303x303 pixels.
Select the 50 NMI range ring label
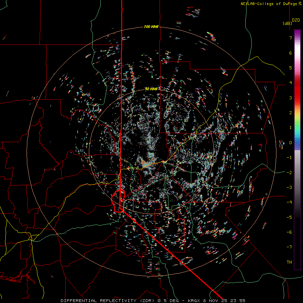coord(151,89)
